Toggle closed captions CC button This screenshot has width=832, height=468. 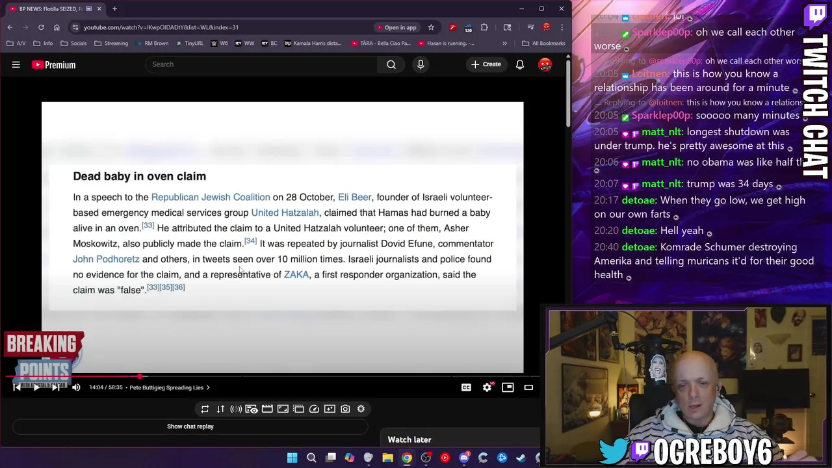pos(466,387)
